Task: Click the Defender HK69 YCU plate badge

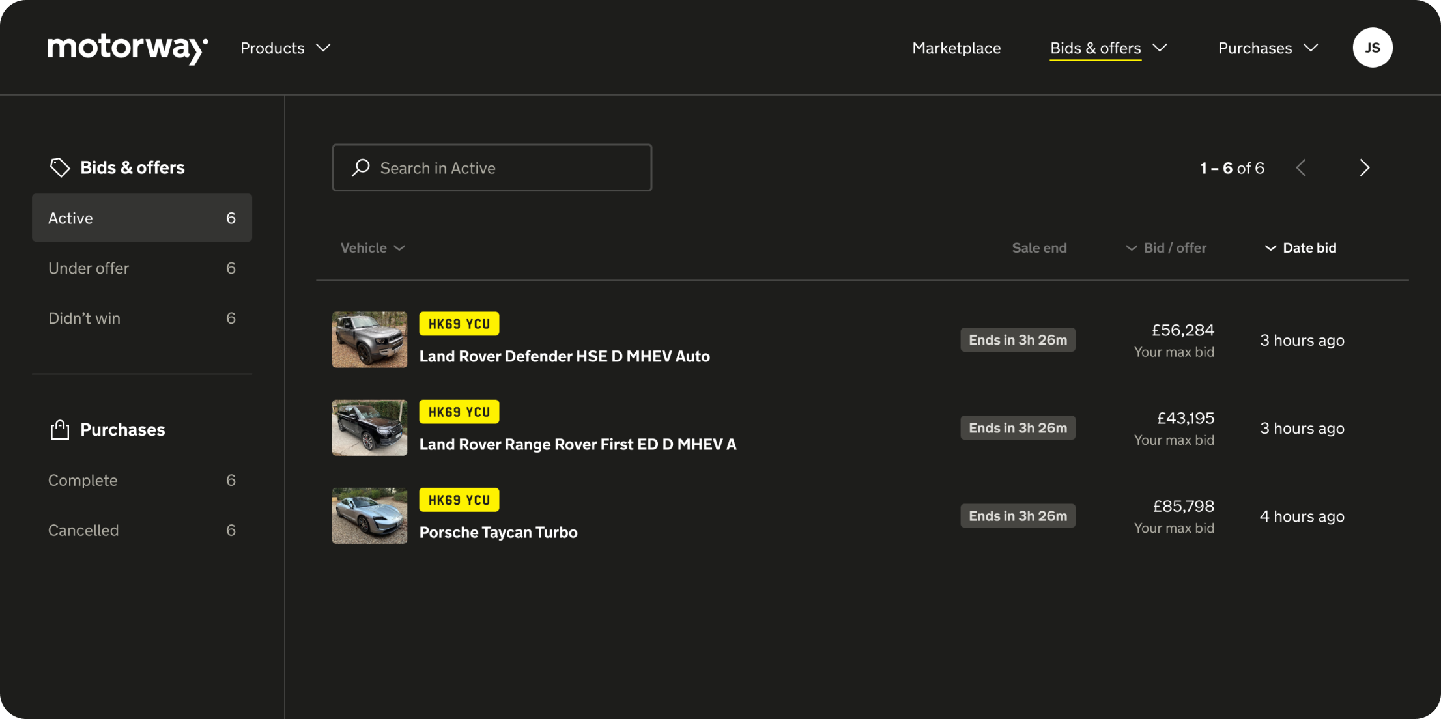Action: pyautogui.click(x=459, y=324)
